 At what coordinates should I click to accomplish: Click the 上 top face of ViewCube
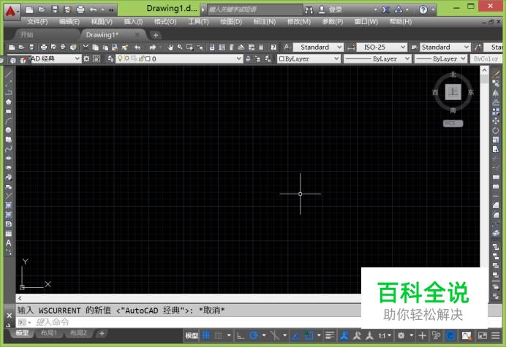[453, 92]
